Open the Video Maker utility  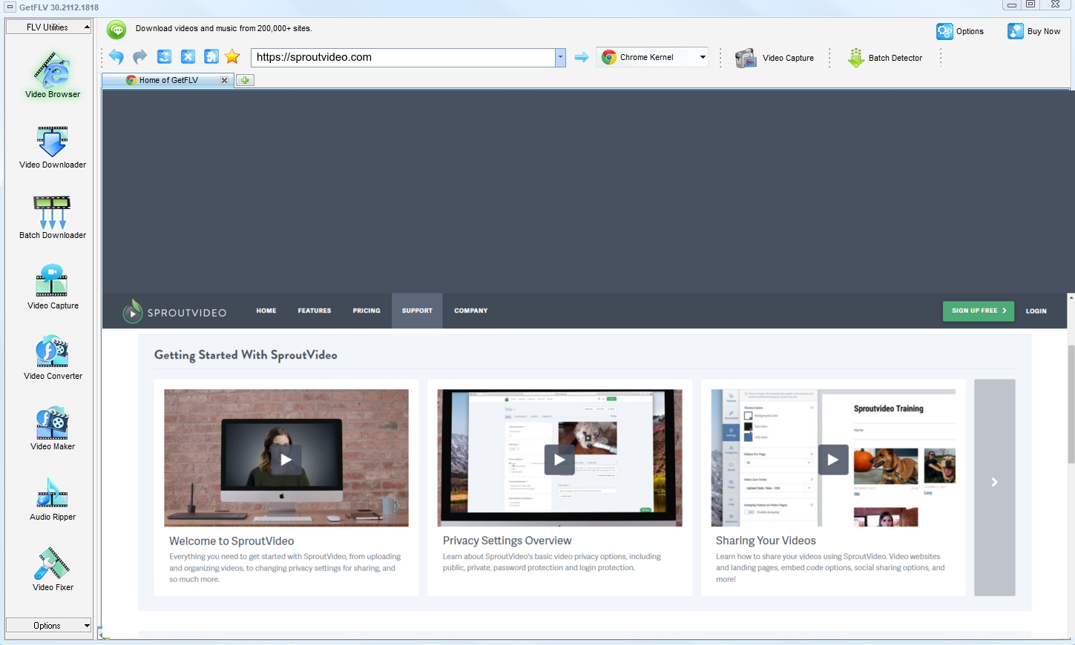pyautogui.click(x=53, y=428)
